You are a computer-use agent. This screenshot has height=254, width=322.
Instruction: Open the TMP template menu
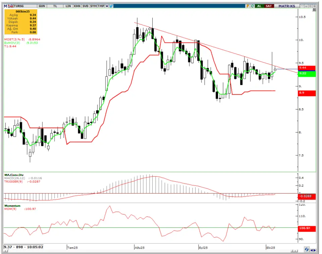click(101, 6)
